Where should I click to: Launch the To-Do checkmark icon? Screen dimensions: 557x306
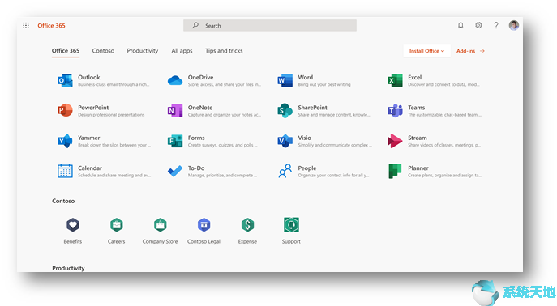[175, 172]
